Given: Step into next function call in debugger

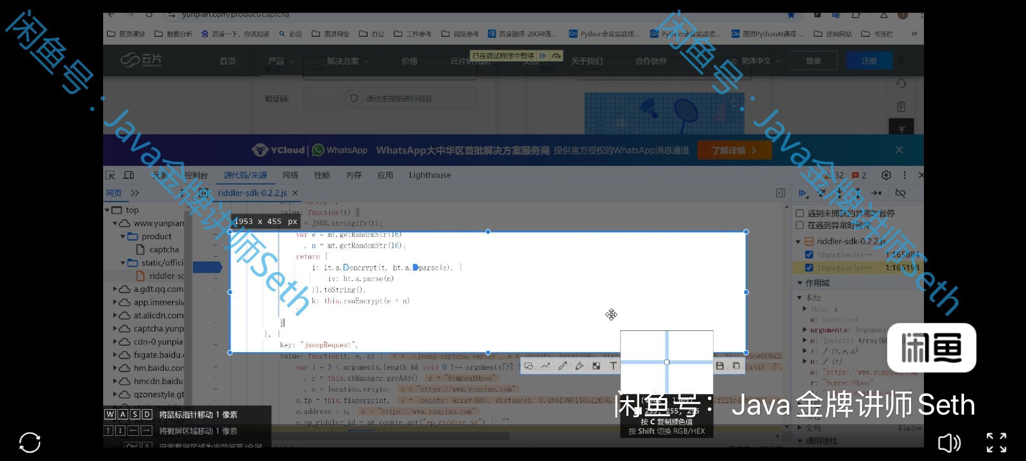Looking at the screenshot, I should click(x=840, y=193).
